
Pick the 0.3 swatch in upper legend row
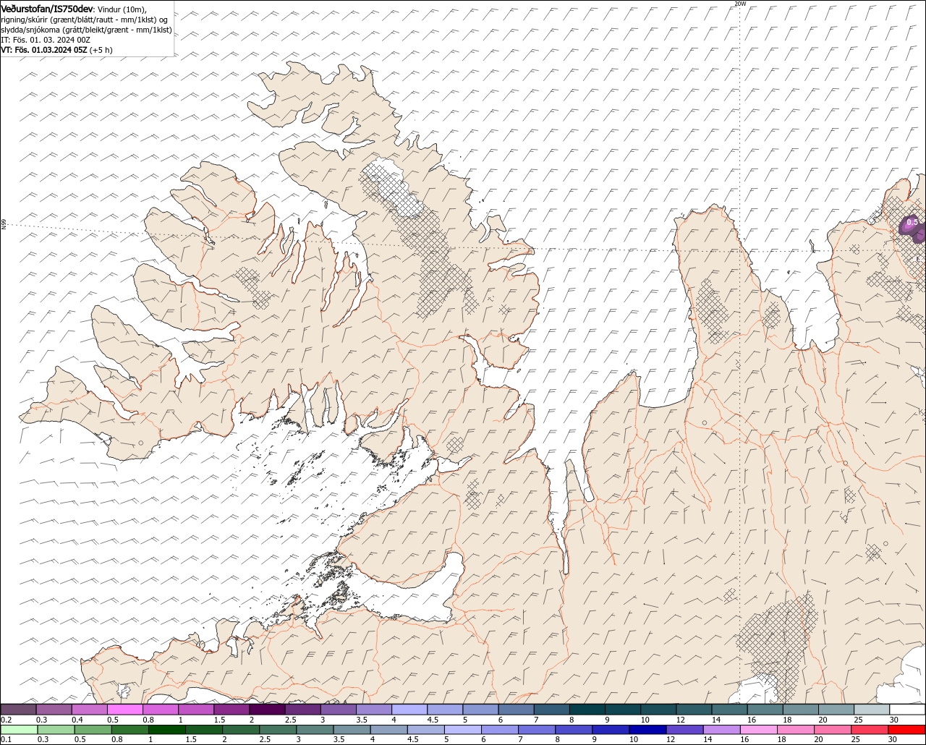54,710
